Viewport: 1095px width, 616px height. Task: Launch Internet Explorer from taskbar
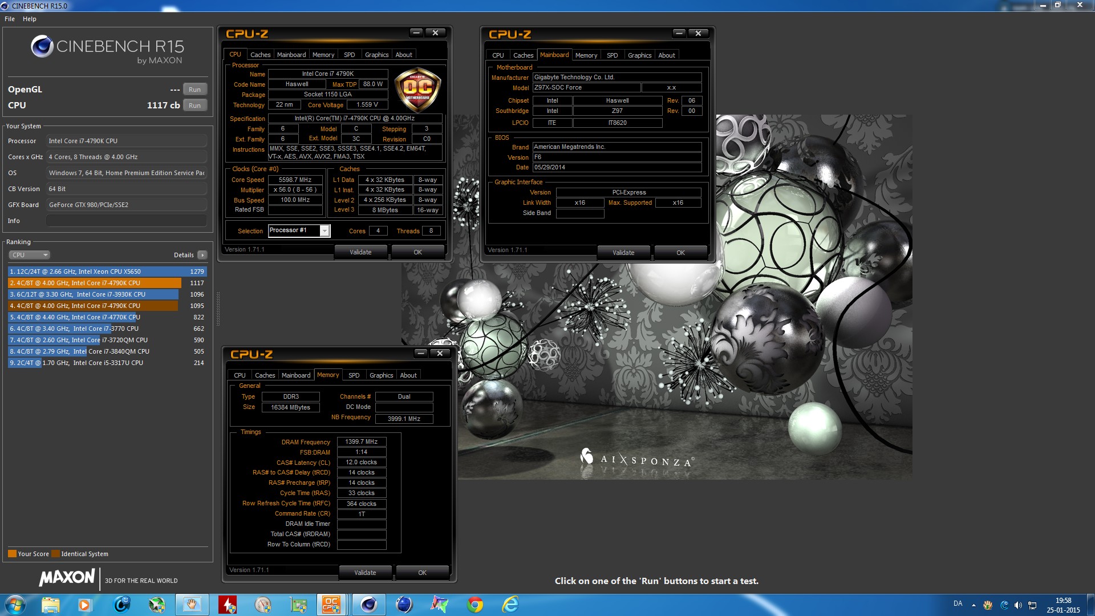tap(510, 605)
